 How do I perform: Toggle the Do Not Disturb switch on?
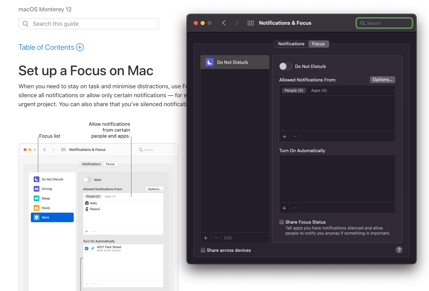pos(286,66)
